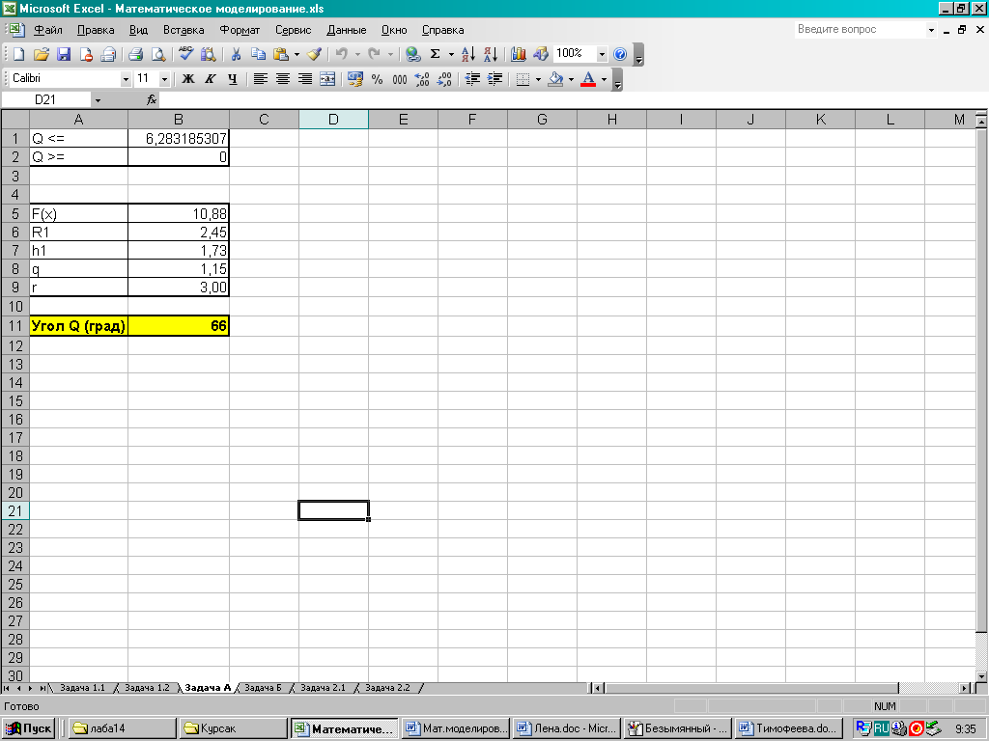
Task: Open the Курсак folder taskbar button
Action: (x=233, y=728)
